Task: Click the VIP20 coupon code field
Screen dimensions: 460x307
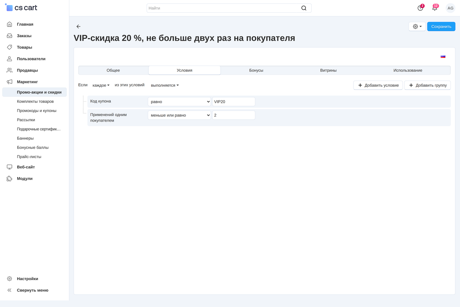Action: (233, 102)
